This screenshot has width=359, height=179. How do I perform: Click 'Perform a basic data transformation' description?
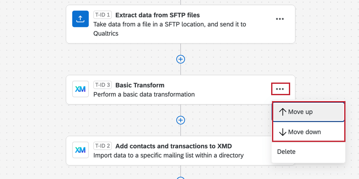(144, 94)
